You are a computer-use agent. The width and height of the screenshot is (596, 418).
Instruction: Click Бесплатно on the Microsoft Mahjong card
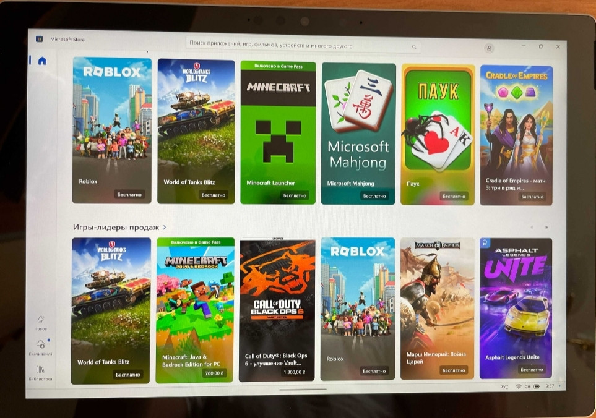(x=374, y=195)
